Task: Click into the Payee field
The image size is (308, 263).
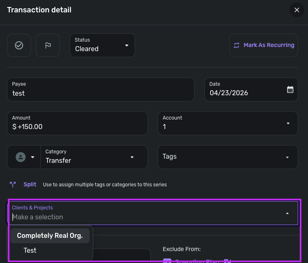Action: tap(100, 93)
